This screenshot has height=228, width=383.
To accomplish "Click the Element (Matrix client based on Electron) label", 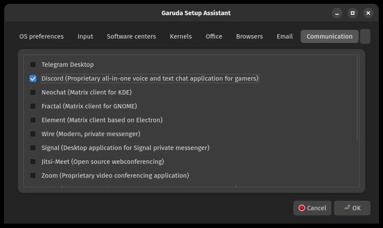I will (102, 120).
